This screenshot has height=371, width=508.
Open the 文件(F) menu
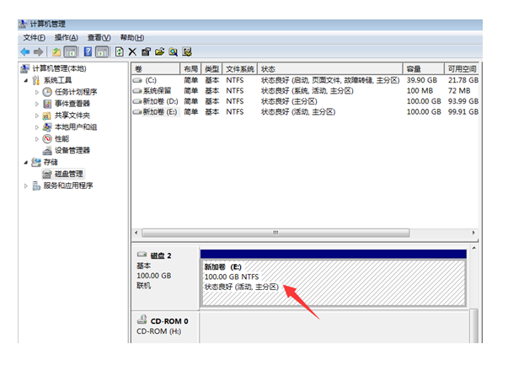click(34, 37)
